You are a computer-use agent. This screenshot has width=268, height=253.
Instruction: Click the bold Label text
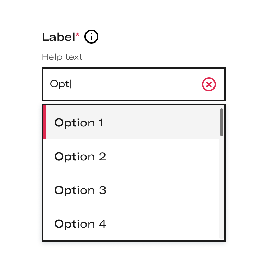click(x=58, y=37)
